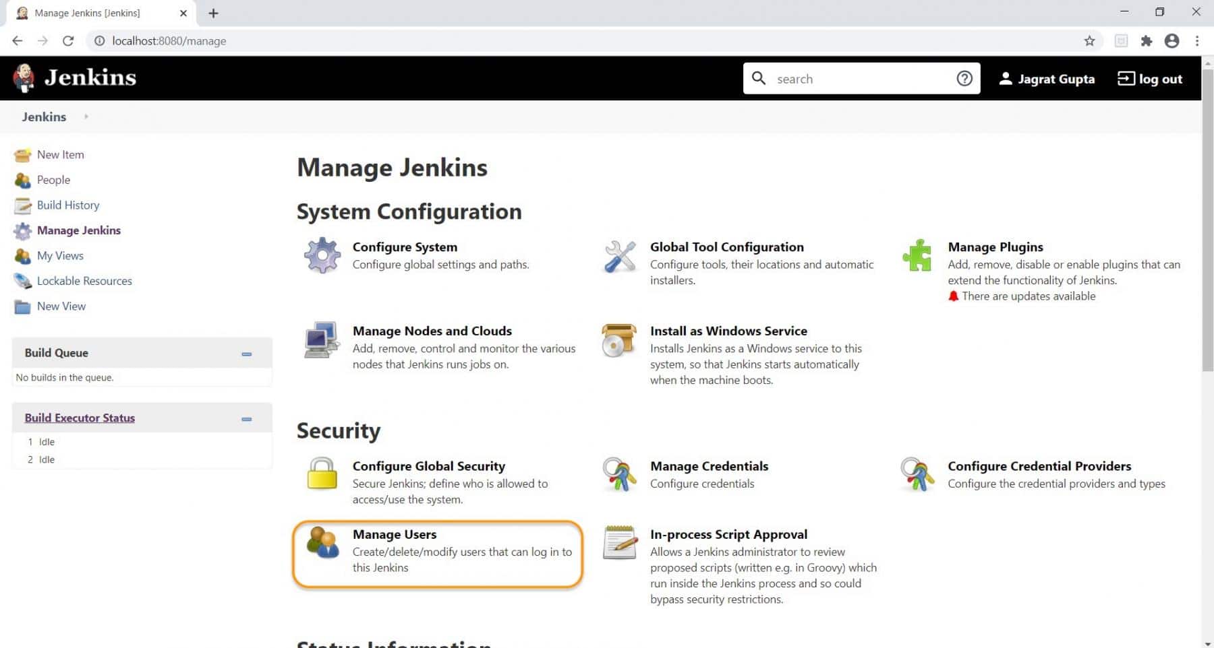
Task: Open Configure Global Security padlock icon
Action: point(322,476)
